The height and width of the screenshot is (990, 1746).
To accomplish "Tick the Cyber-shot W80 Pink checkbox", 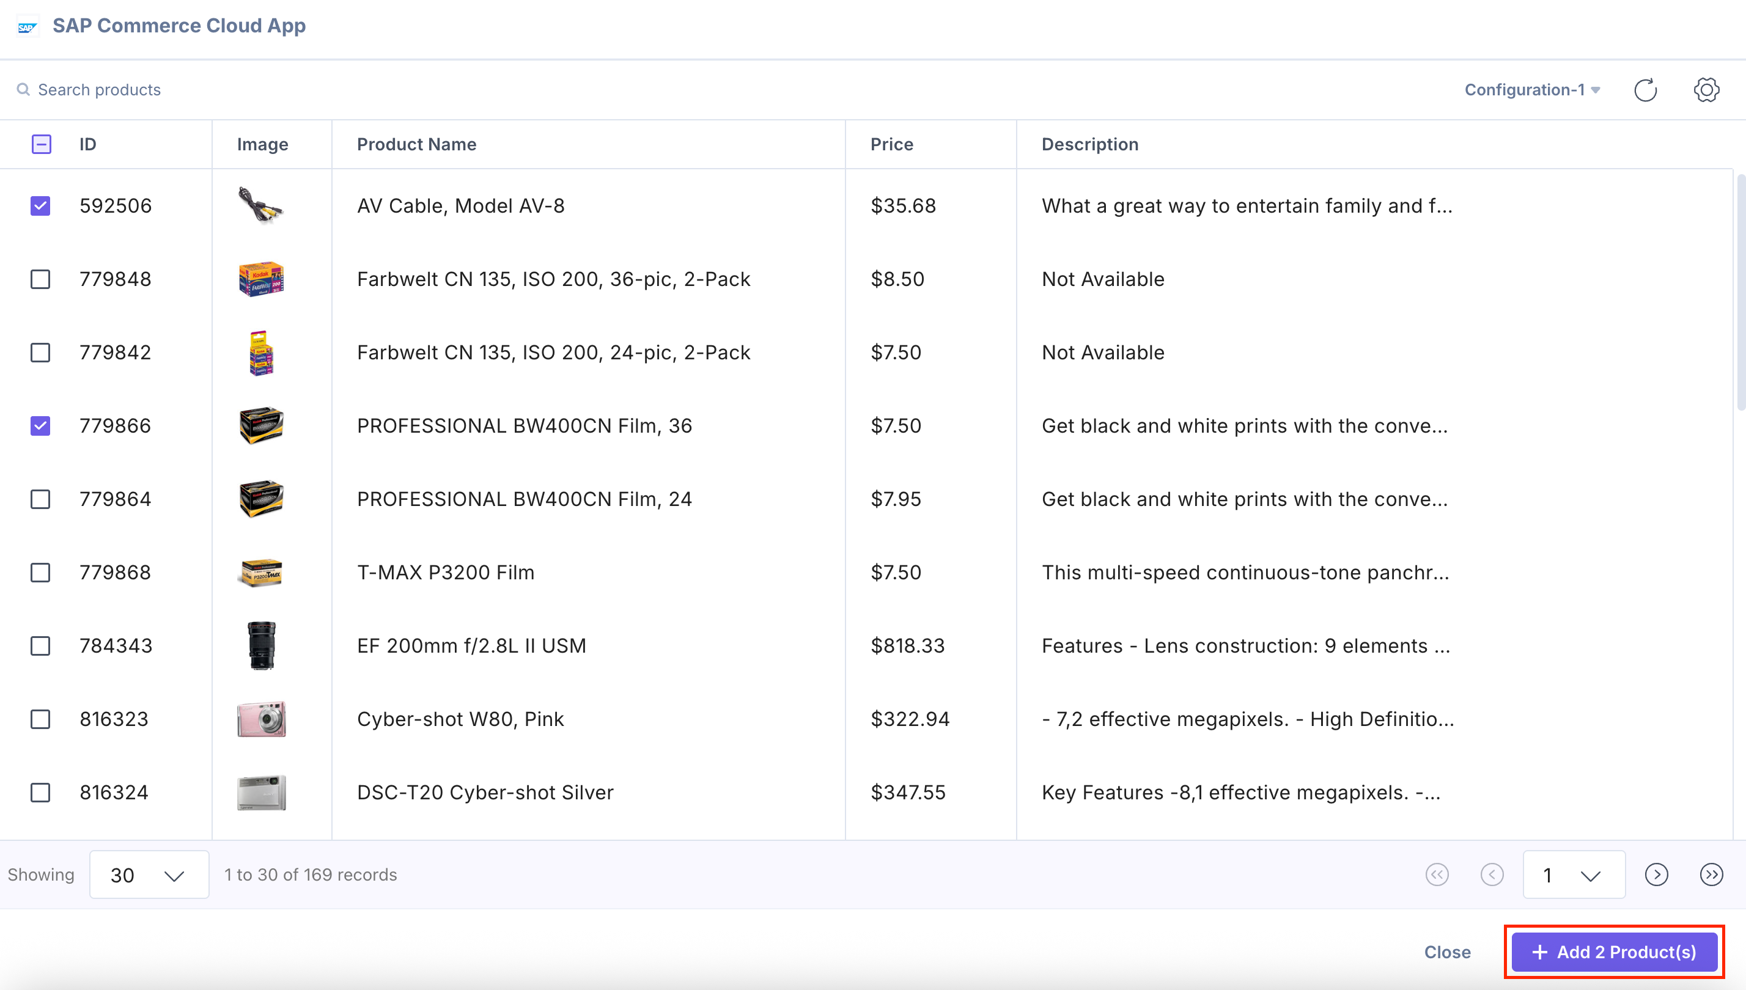I will tap(40, 719).
